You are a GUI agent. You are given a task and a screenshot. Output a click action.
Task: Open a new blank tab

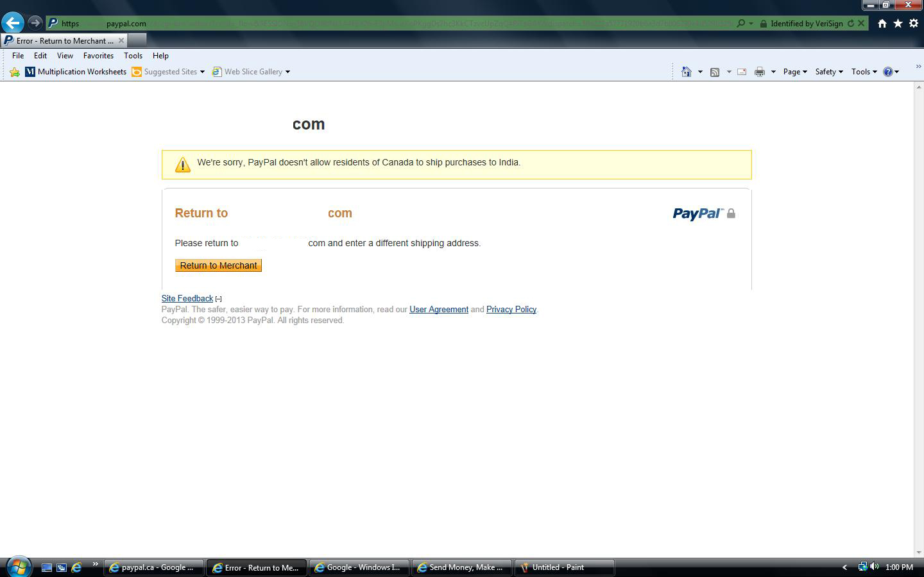click(x=137, y=40)
